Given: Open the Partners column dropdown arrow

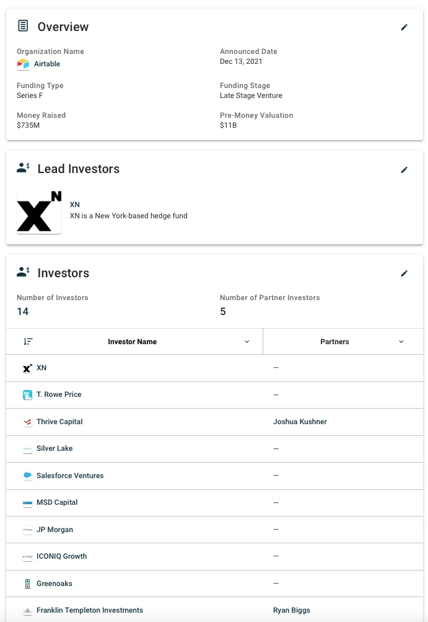Looking at the screenshot, I should click(x=401, y=342).
